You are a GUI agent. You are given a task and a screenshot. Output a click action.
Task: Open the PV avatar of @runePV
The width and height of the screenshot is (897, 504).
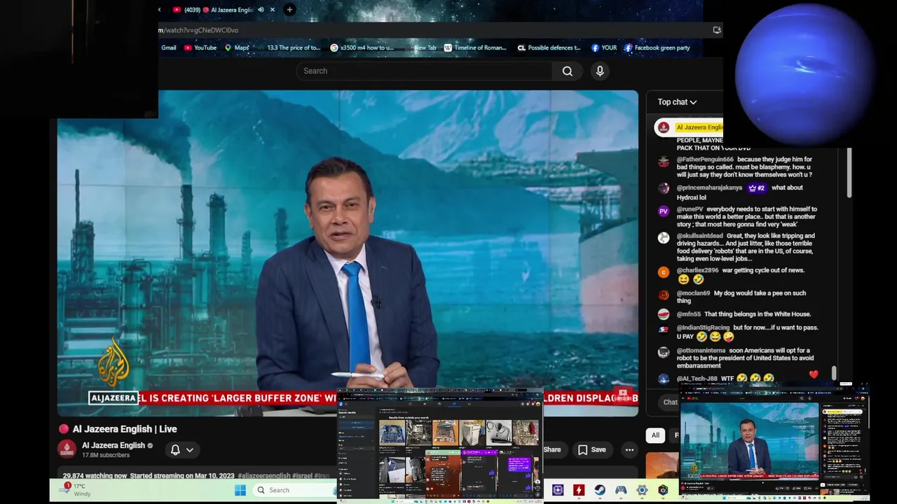[x=664, y=211]
